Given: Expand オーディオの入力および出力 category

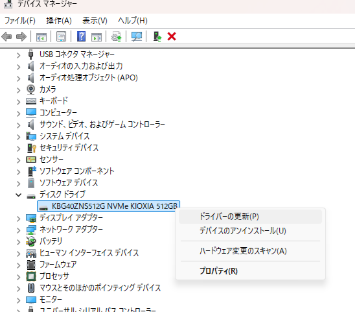Looking at the screenshot, I should [19, 67].
